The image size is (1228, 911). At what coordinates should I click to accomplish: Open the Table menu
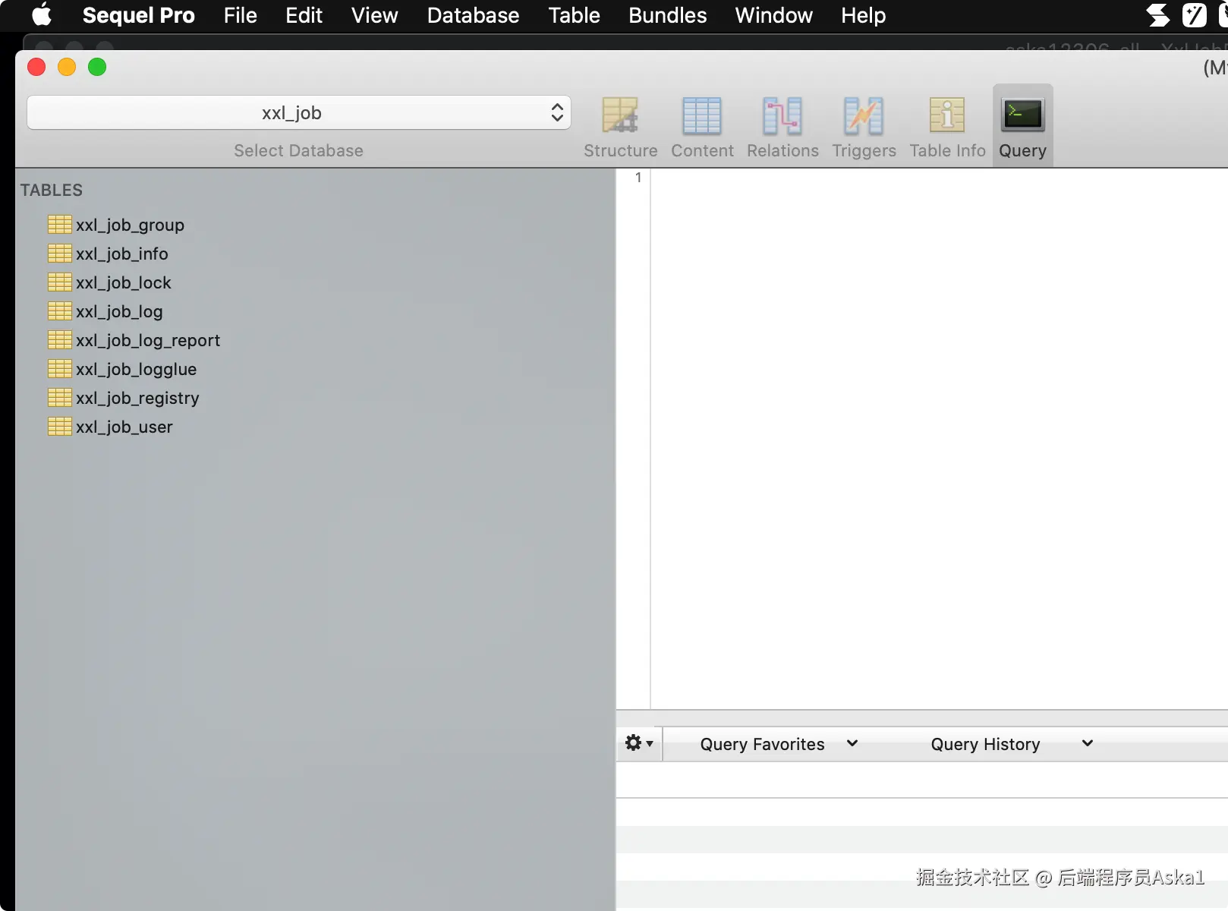pyautogui.click(x=575, y=15)
